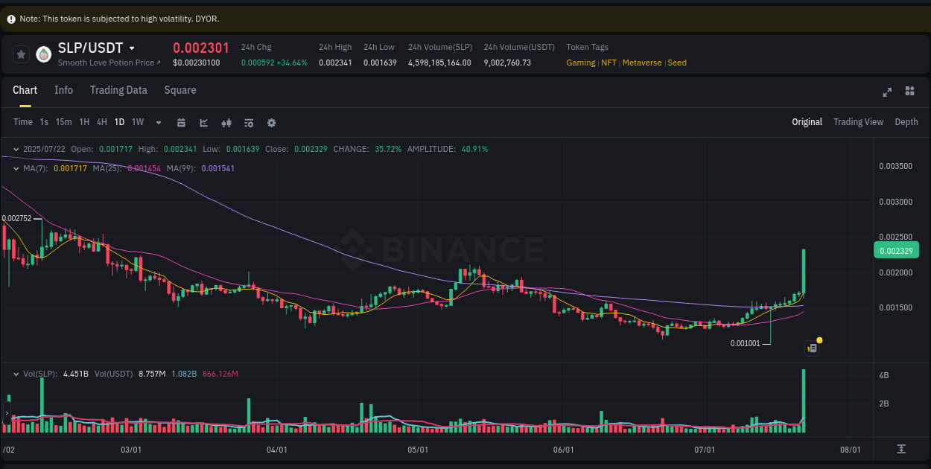Collapse the Vol(SLP) volume row

coord(15,374)
